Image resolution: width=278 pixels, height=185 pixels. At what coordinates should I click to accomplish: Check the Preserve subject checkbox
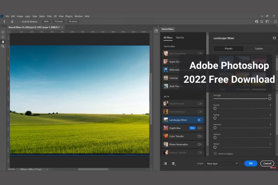(x=215, y=154)
